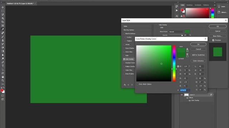Toggle the Preview checkbox in Layer Style
229x128 pixels.
pos(213,40)
